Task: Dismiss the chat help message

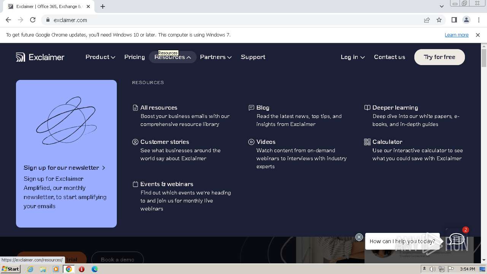Action: [359, 237]
